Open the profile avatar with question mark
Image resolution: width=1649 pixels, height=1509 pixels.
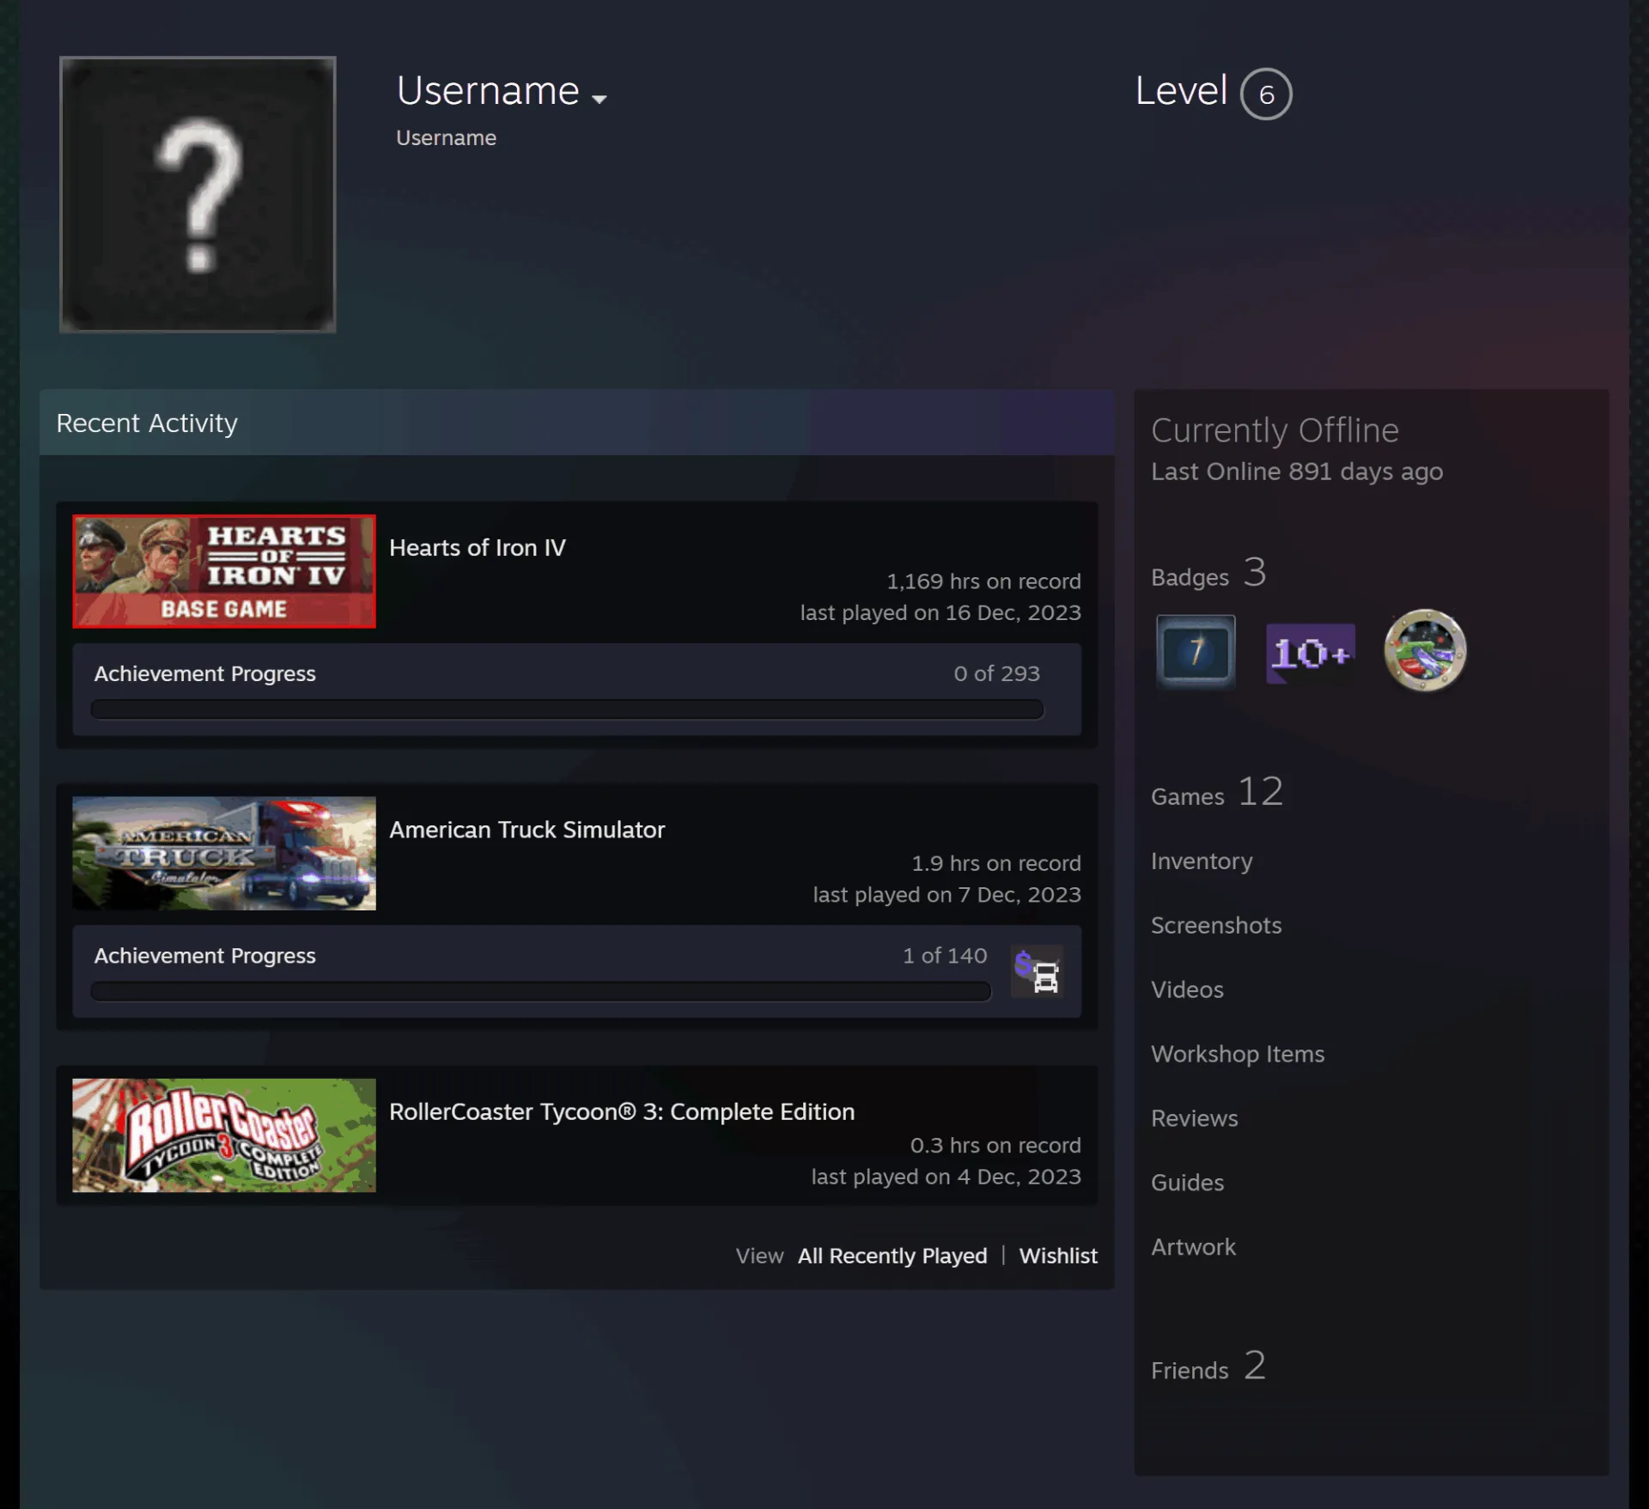pyautogui.click(x=198, y=194)
